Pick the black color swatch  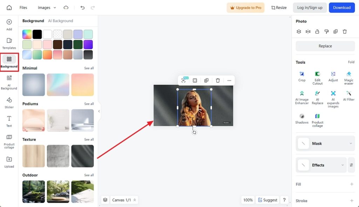click(37, 34)
